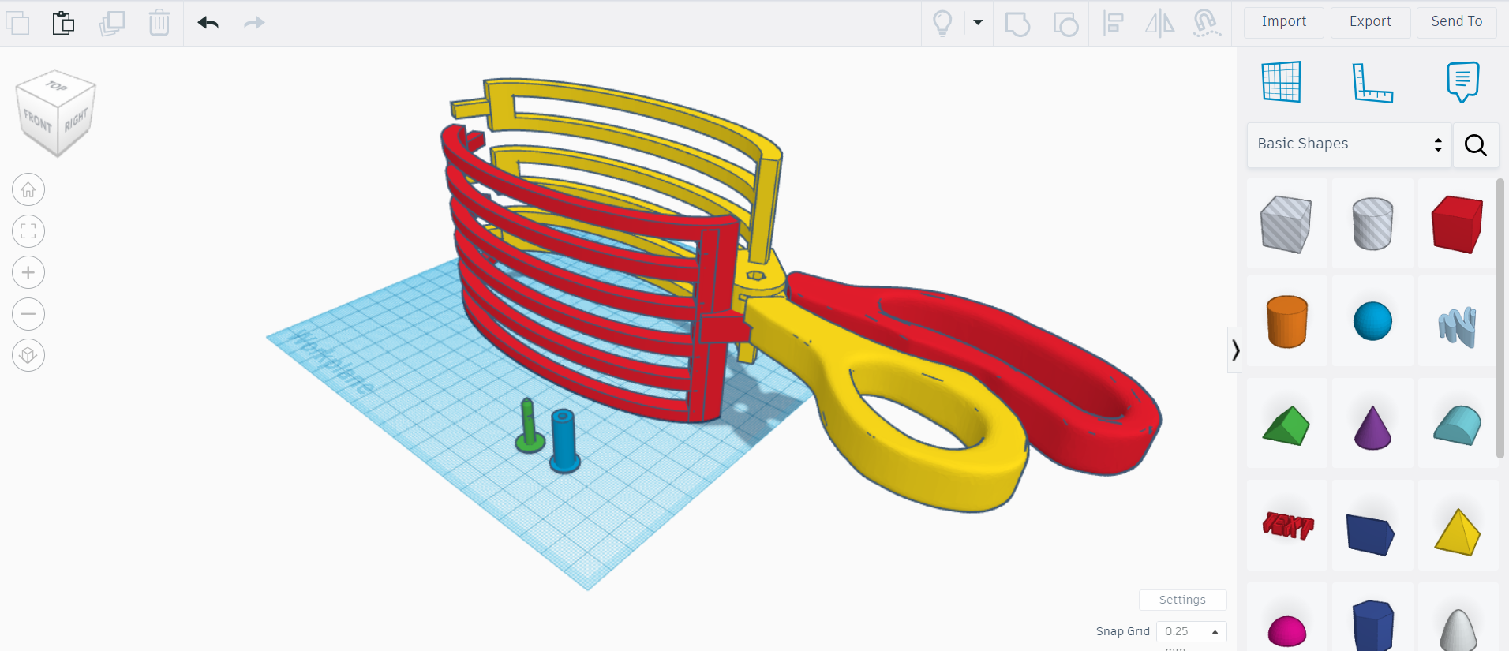Open the visibility dropdown arrow next to lightbulb
Image resolution: width=1509 pixels, height=651 pixels.
tap(978, 23)
